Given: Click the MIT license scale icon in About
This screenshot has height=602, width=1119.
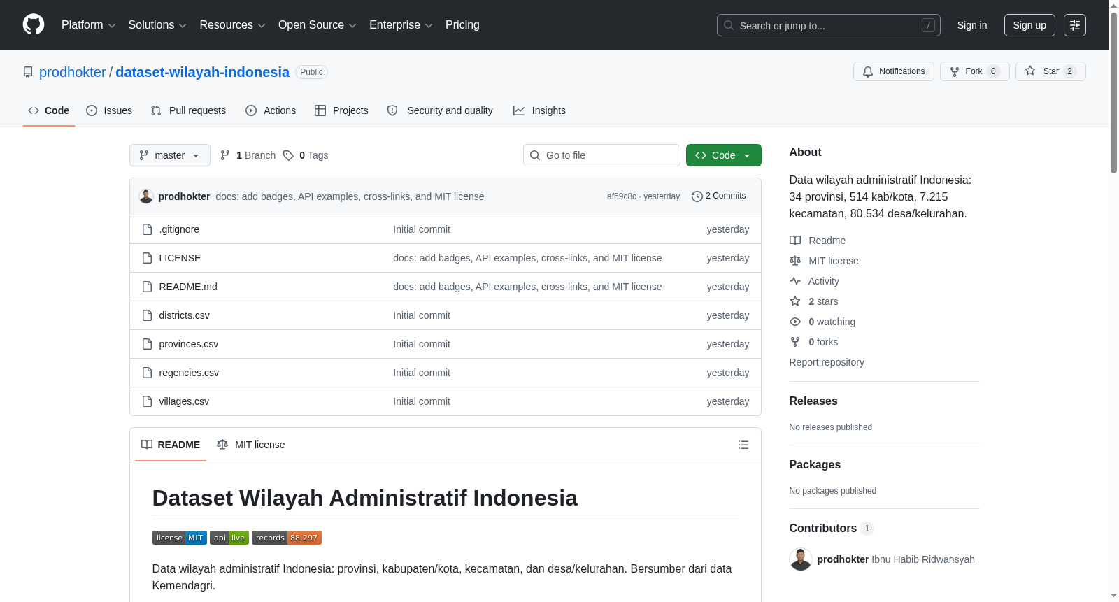Looking at the screenshot, I should [x=795, y=261].
